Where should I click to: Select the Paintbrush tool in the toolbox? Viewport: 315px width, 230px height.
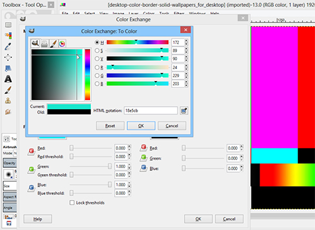8,90
